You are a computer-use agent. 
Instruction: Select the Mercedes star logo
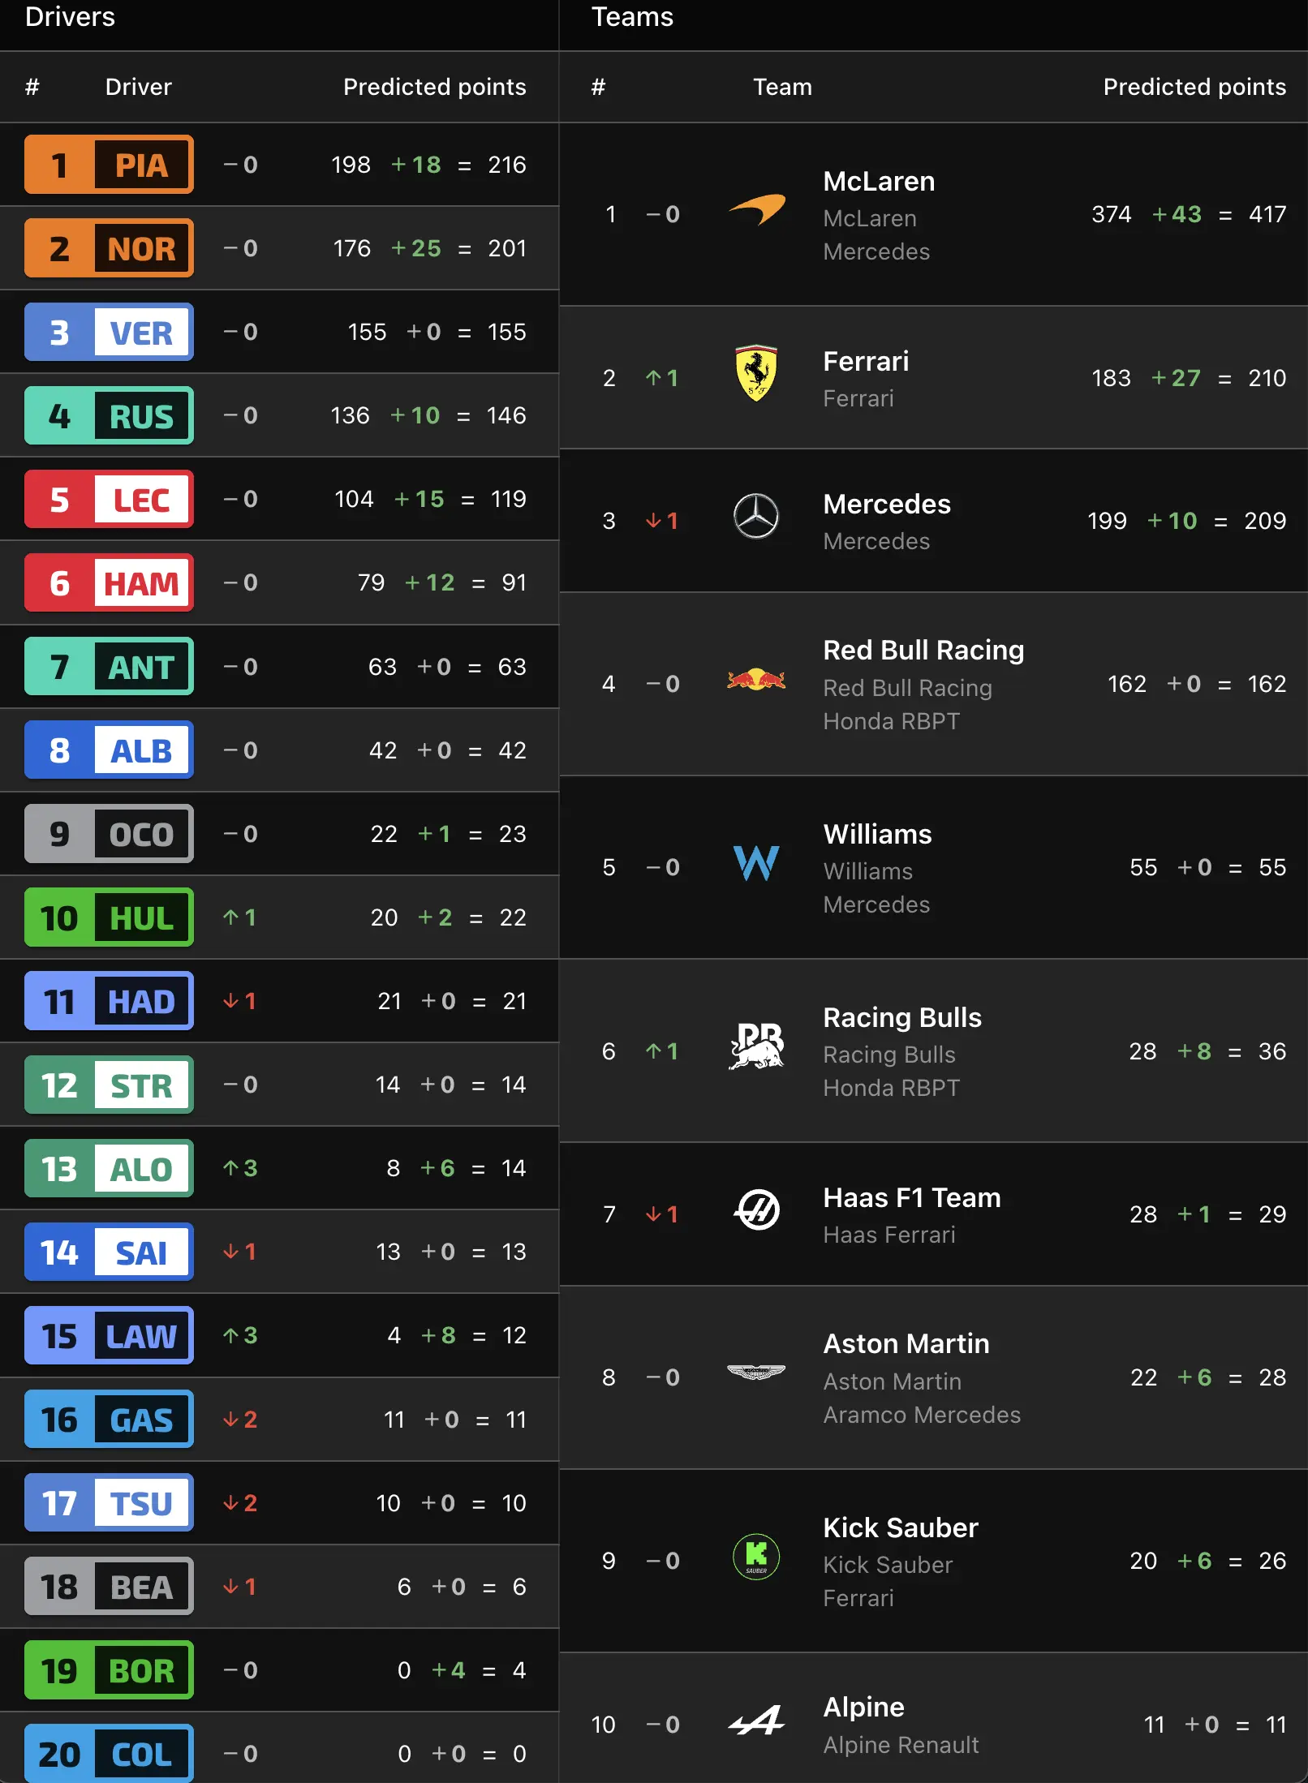756,517
